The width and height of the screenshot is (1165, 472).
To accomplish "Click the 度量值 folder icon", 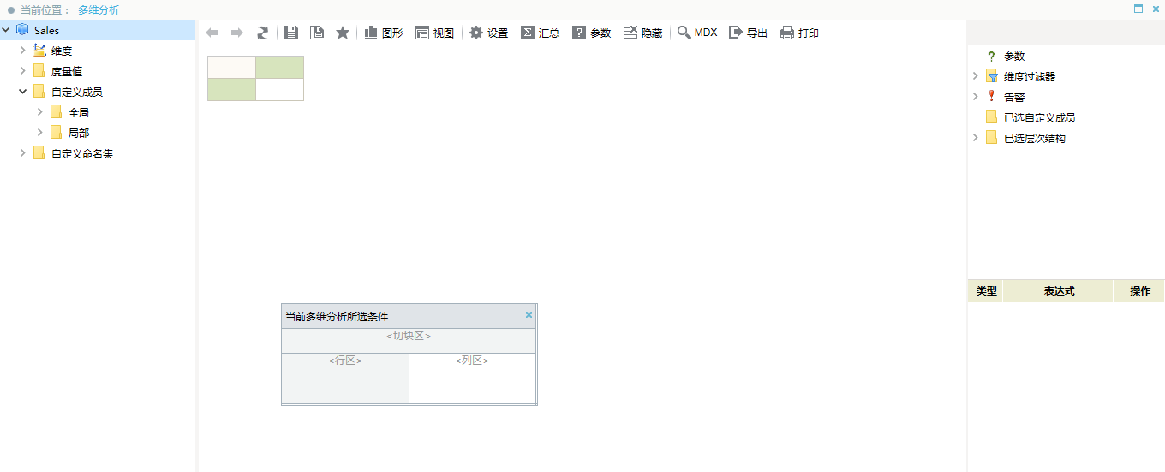I will point(39,71).
